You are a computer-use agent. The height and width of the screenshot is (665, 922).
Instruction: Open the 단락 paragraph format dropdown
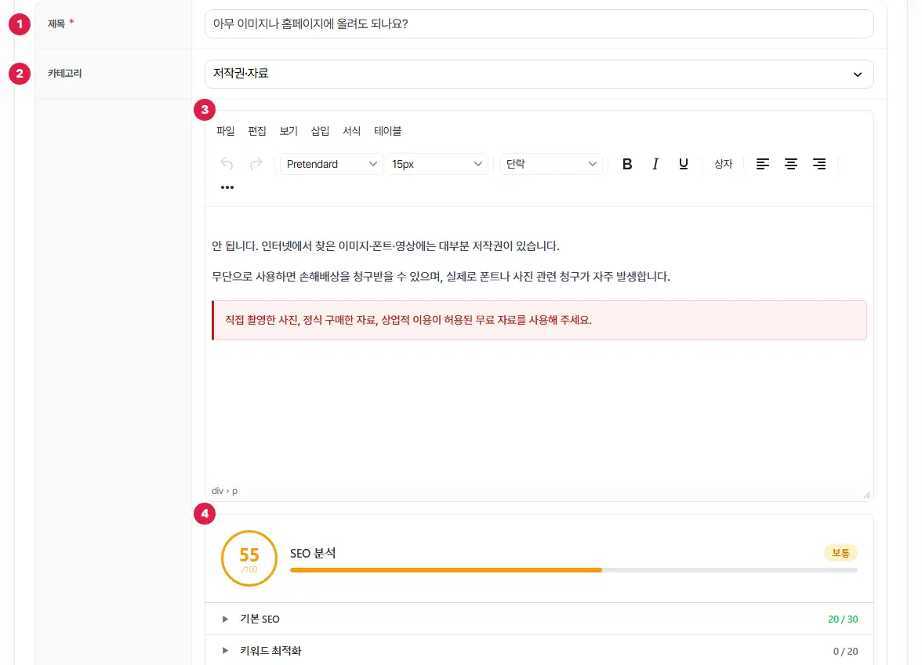[x=551, y=164]
